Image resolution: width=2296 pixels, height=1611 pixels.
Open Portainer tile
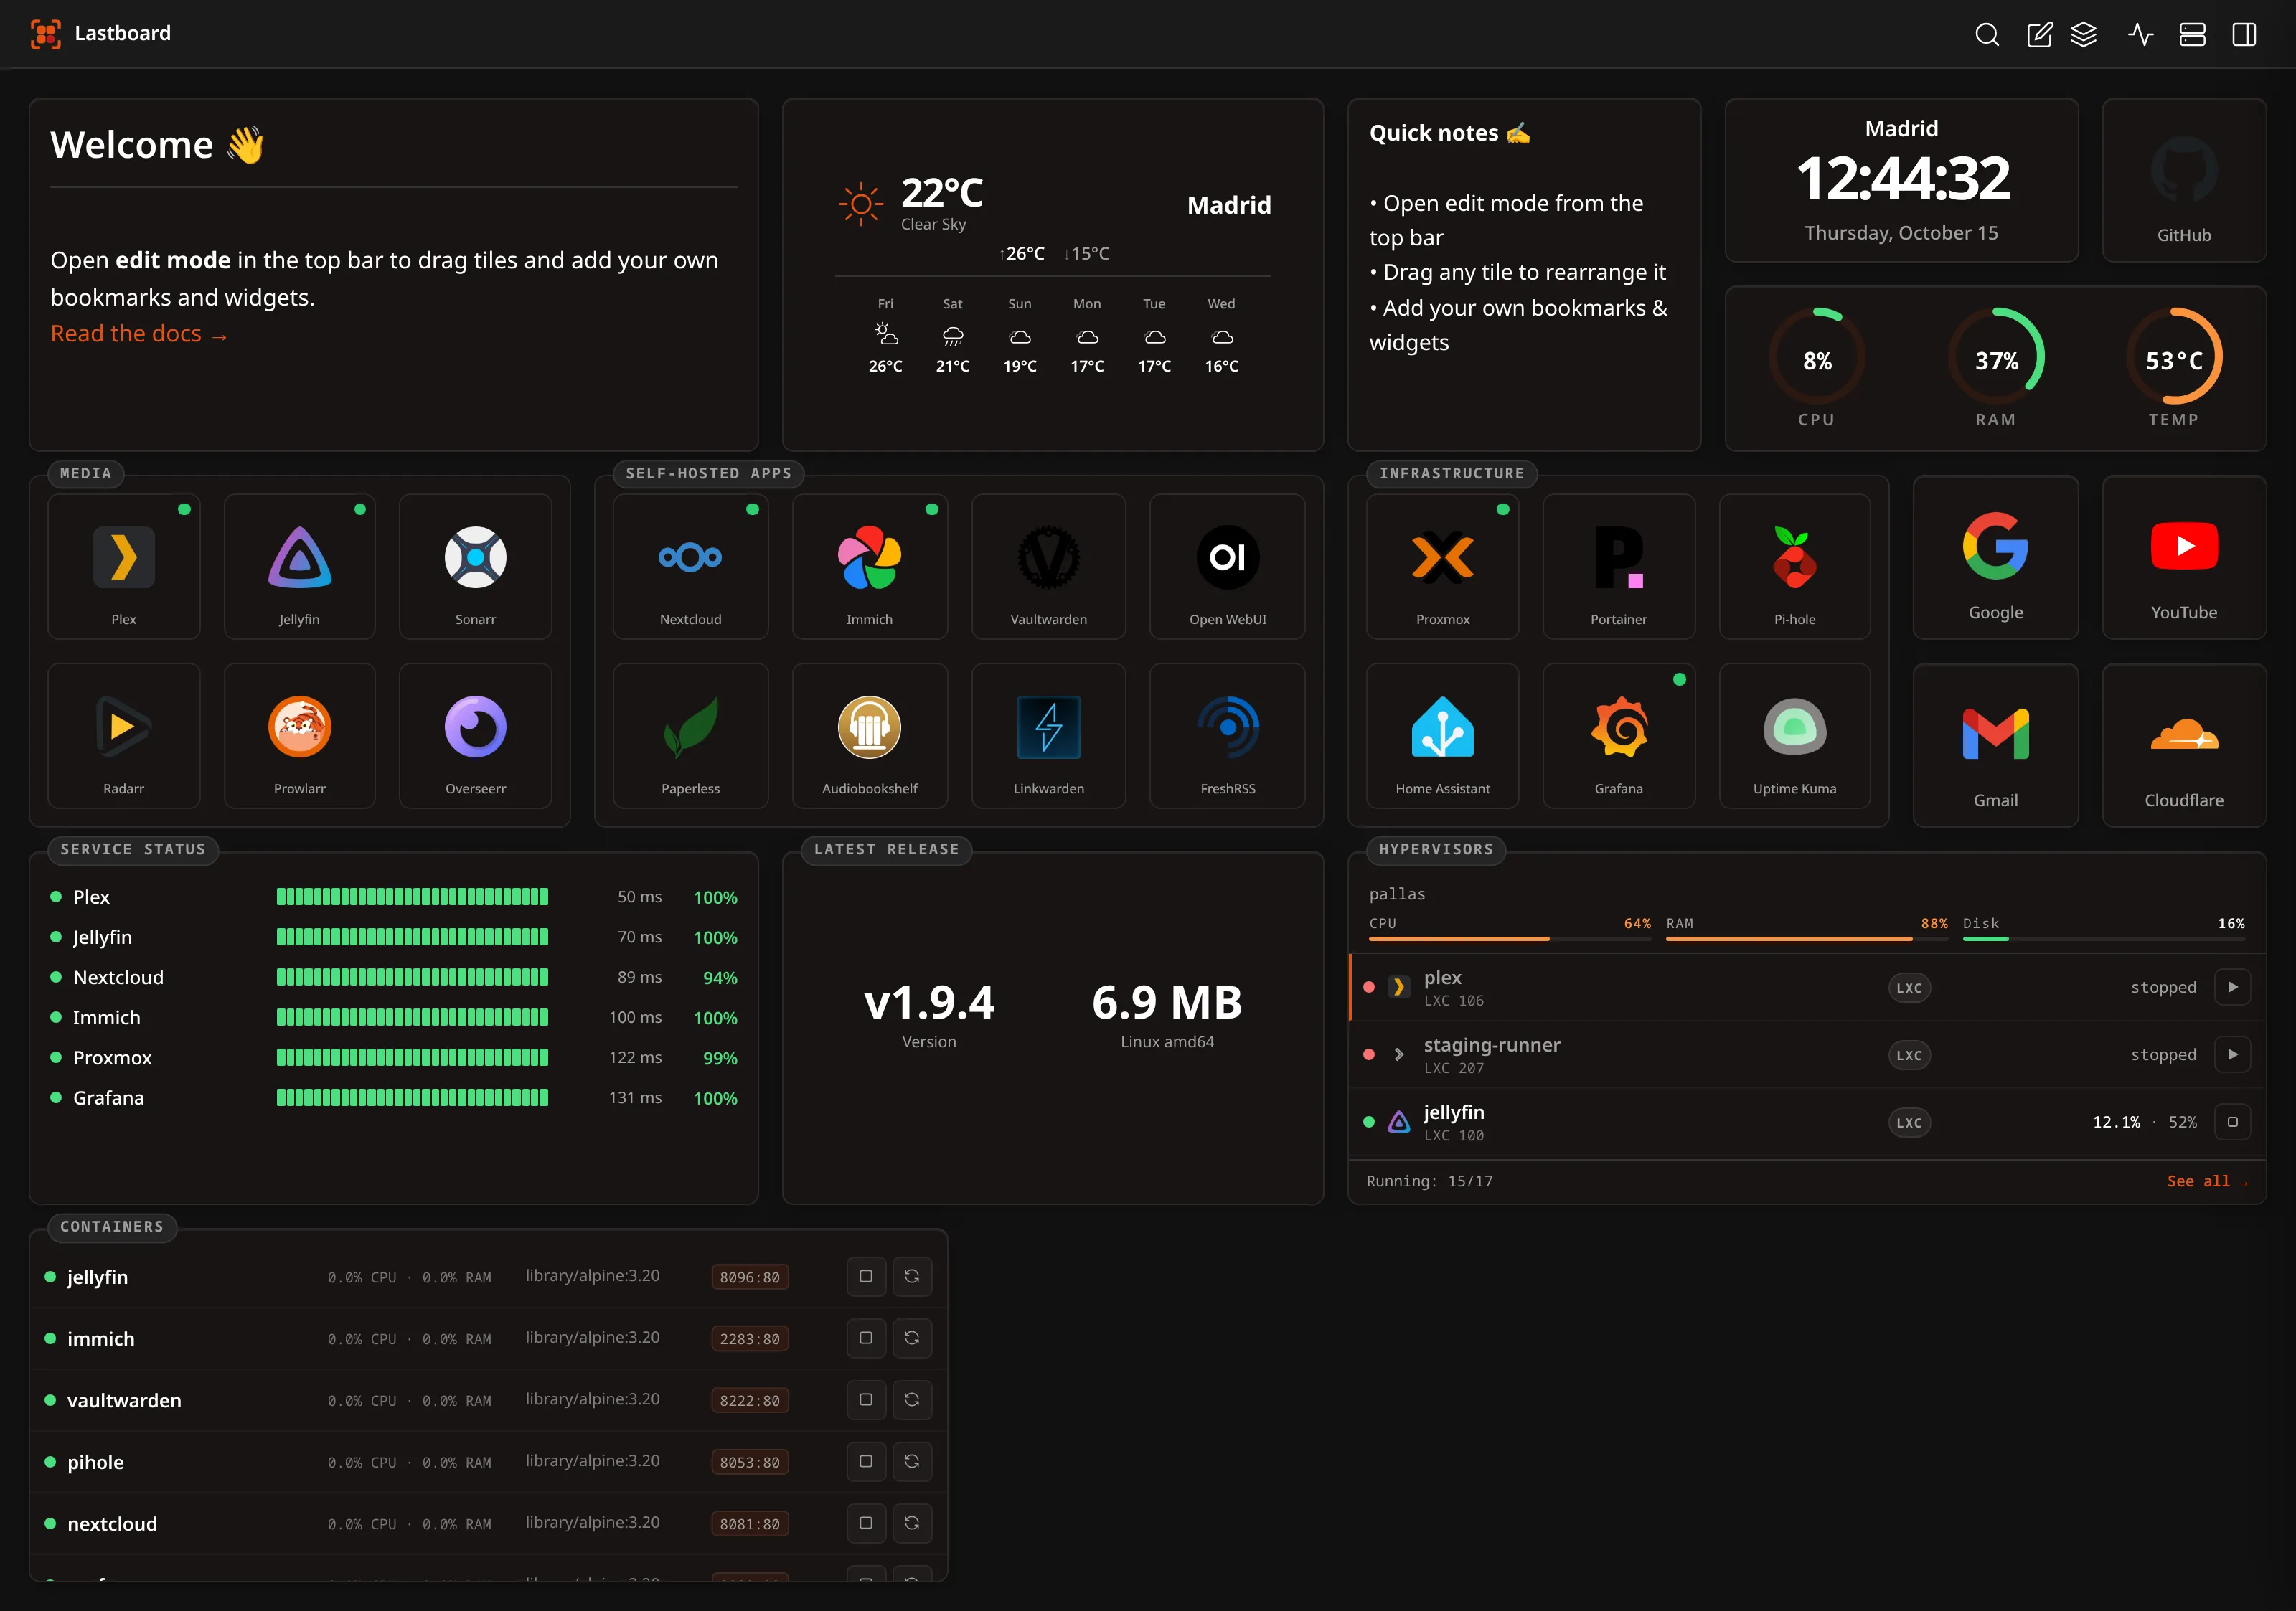click(x=1619, y=567)
